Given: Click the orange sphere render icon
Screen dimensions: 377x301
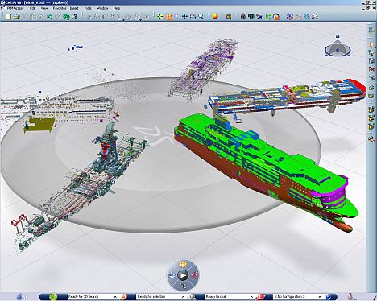Looking at the screenshot, I should pos(215,17).
